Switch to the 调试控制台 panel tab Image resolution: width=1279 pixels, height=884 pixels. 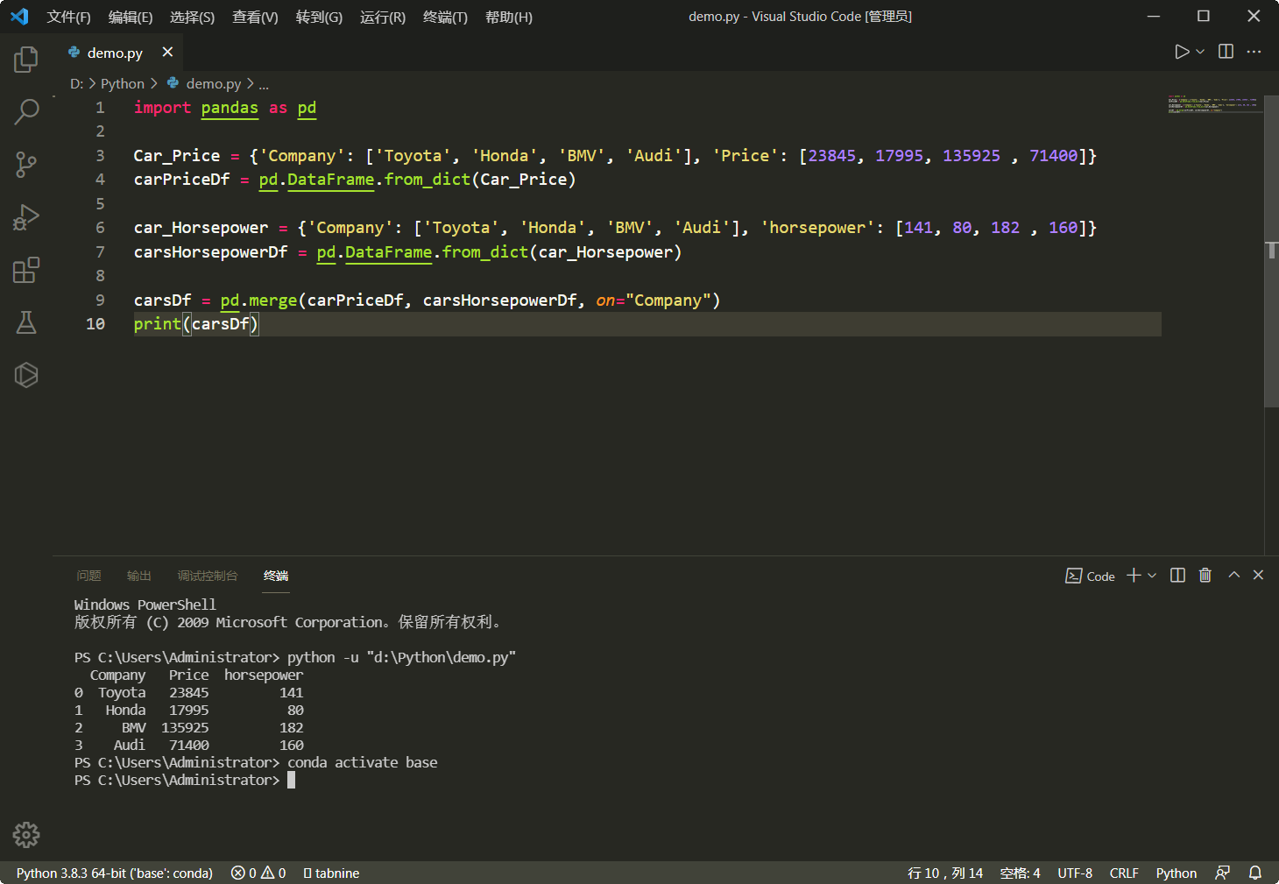click(207, 576)
